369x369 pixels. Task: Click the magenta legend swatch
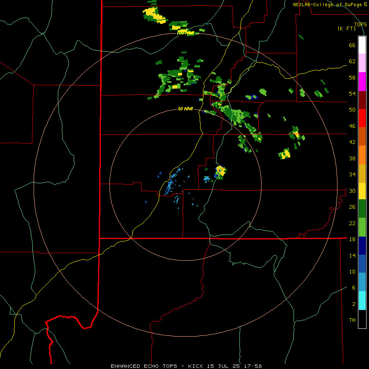362,82
